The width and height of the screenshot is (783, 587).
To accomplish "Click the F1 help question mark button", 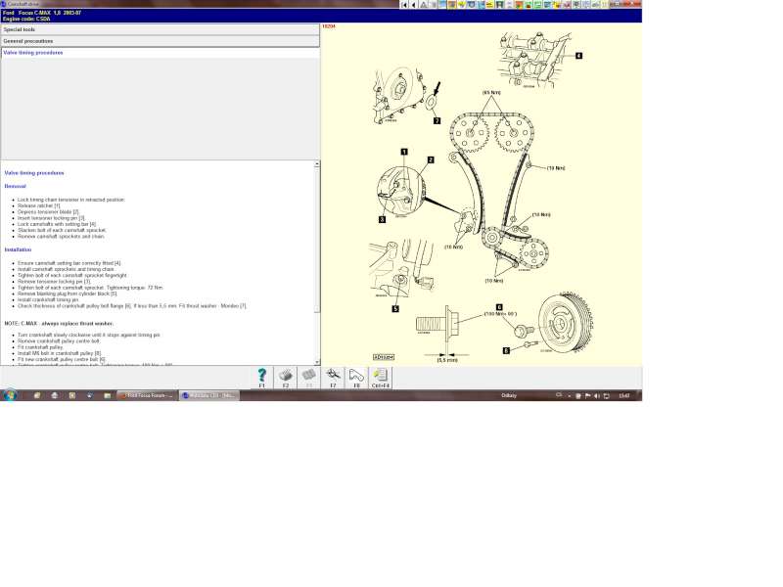I will point(261,376).
